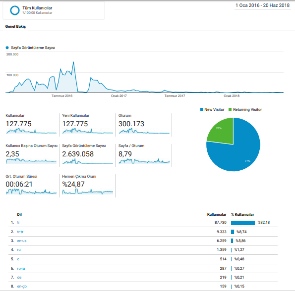Open the tr-tr language link
The height and width of the screenshot is (291, 295).
(x=20, y=232)
